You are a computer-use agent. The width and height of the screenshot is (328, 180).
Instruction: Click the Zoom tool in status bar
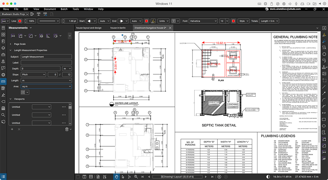136,177
